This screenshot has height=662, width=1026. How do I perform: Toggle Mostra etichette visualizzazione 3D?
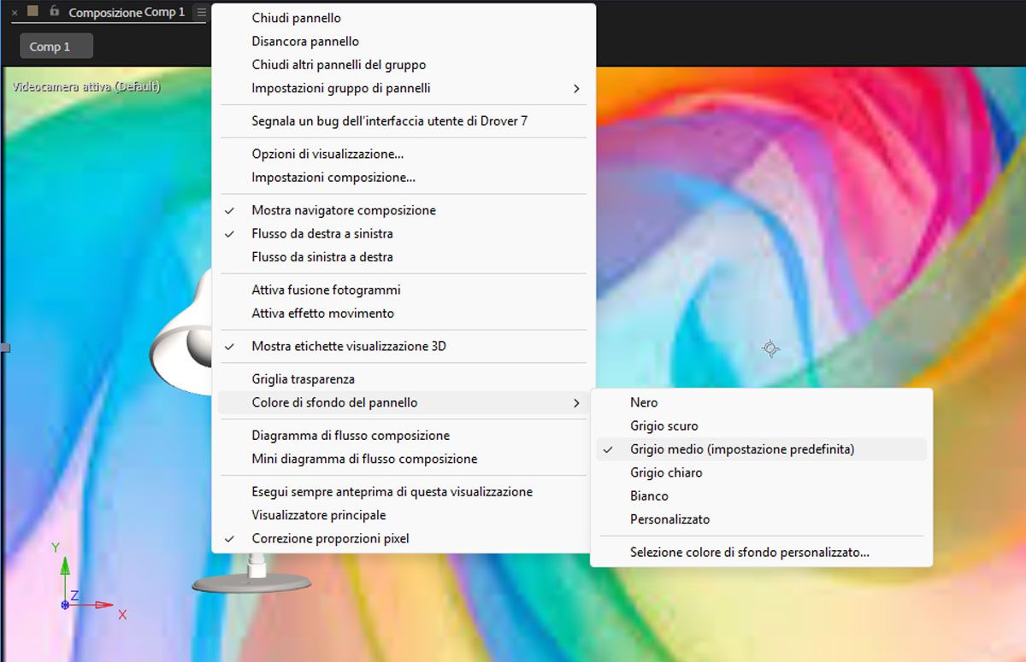tap(404, 346)
